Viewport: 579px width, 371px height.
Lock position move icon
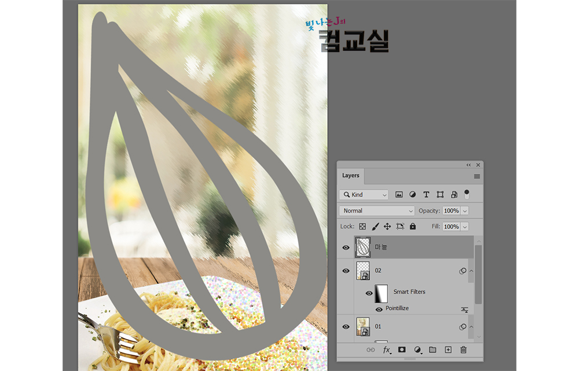(x=387, y=227)
